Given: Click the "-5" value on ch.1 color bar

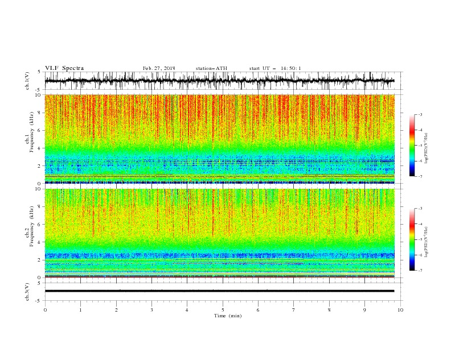Looking at the screenshot, I should pyautogui.click(x=420, y=146).
